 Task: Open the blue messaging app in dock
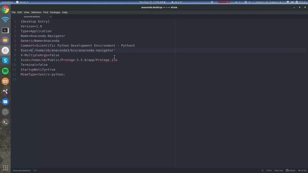coord(5,102)
